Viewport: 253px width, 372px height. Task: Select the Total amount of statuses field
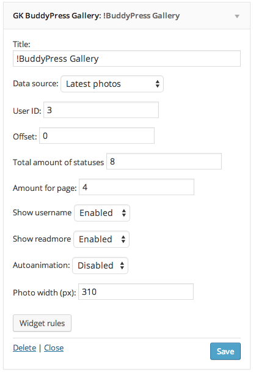[164, 162]
